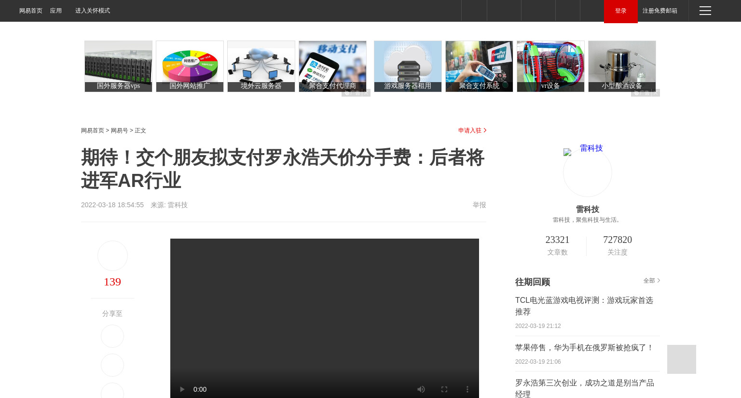741x398 pixels.
Task: Open the vr设备 ad thumbnail
Action: [x=550, y=66]
